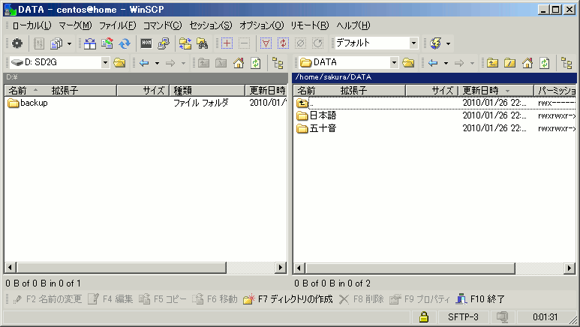Select the 日本語 folder in remote panel
580x327 pixels.
pyautogui.click(x=322, y=115)
